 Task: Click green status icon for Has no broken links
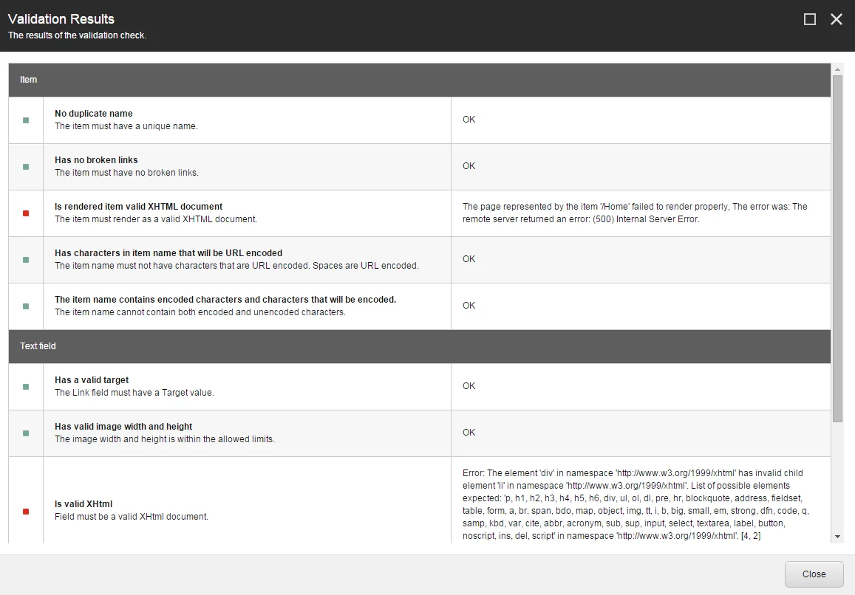tap(26, 167)
